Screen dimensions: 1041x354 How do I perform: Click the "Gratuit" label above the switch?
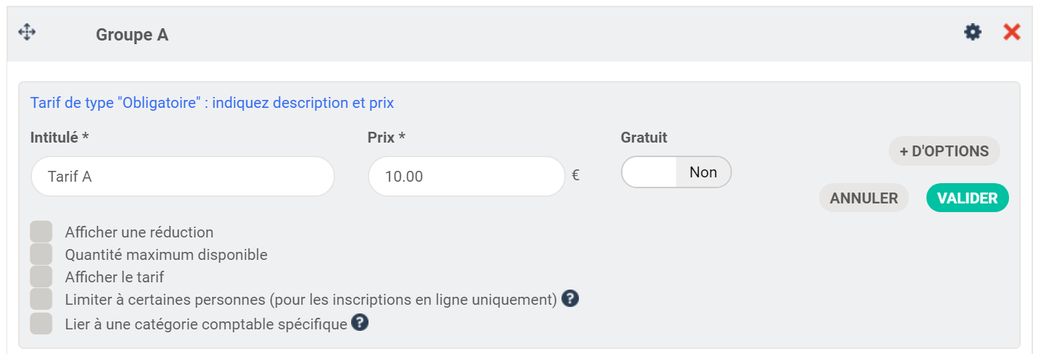(643, 137)
